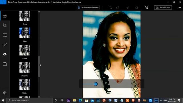Go back using the blue arrow button
This screenshot has height=103, width=183.
point(3,2)
